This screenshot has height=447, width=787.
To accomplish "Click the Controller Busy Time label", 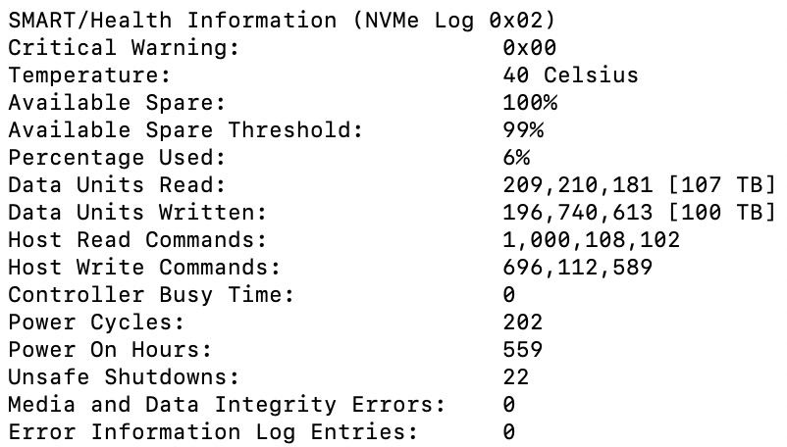I will tap(151, 294).
